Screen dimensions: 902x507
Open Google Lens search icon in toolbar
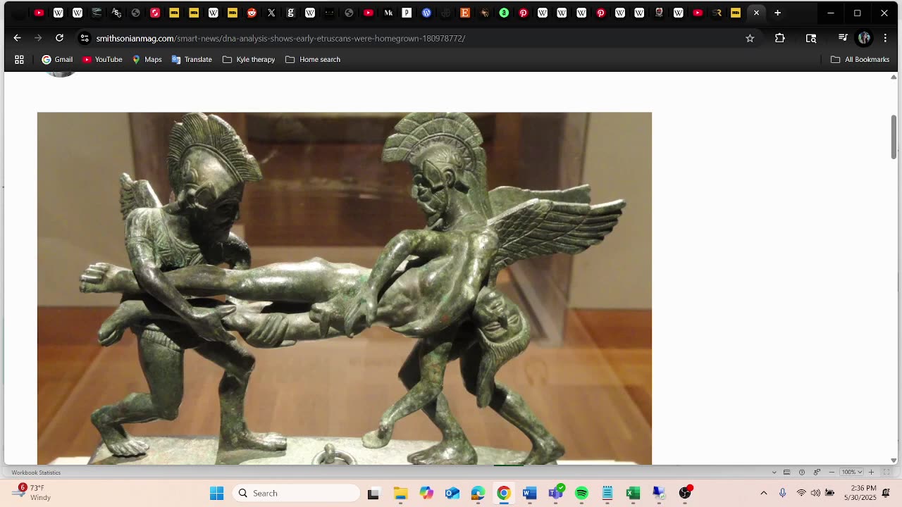pyautogui.click(x=811, y=38)
